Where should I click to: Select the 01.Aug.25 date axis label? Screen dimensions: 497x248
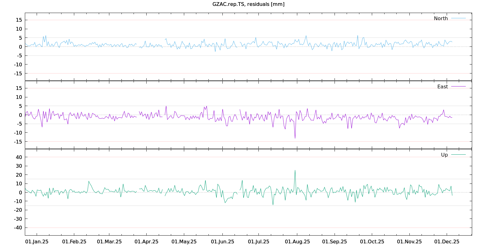click(x=297, y=241)
